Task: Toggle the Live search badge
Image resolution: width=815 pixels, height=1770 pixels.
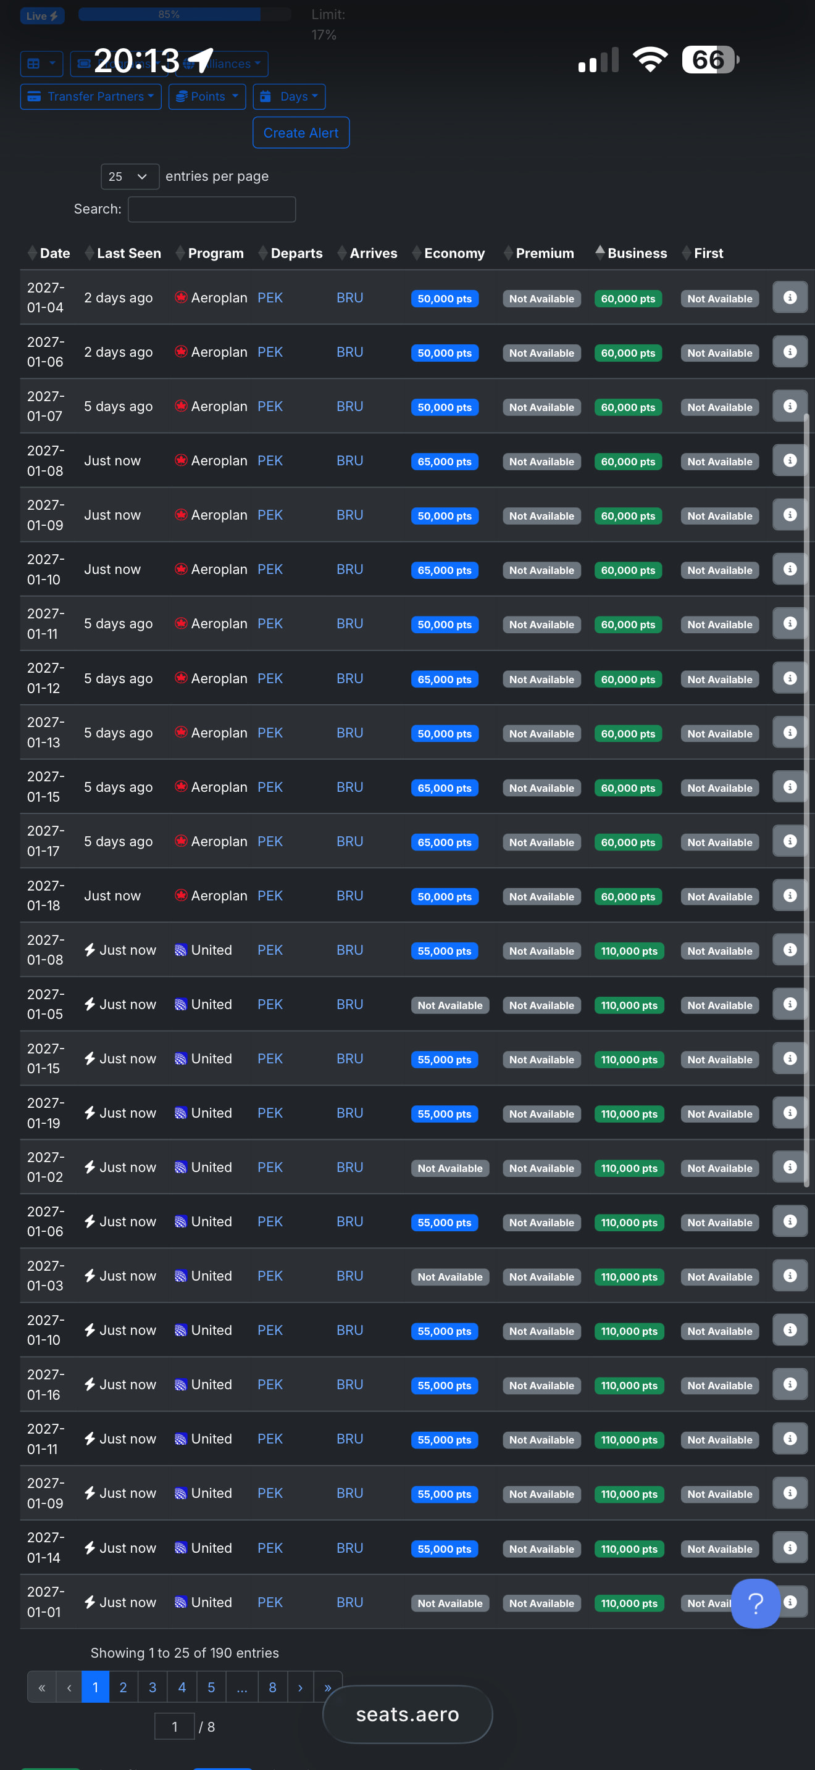Action: (x=42, y=16)
